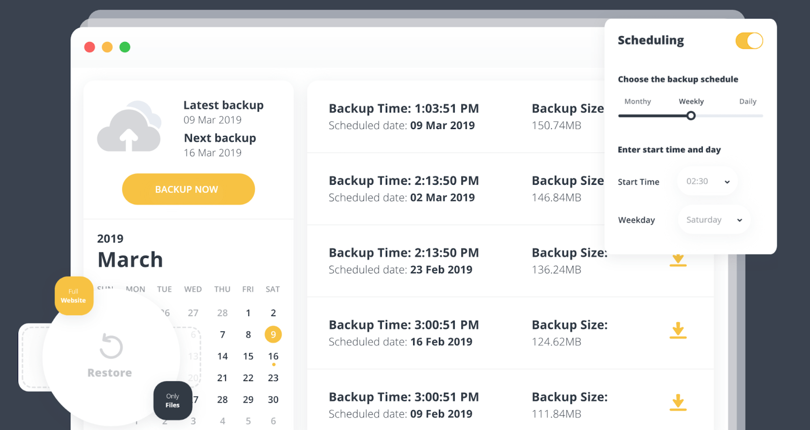This screenshot has width=810, height=430.
Task: Open the Start Time dropdown
Action: click(707, 182)
